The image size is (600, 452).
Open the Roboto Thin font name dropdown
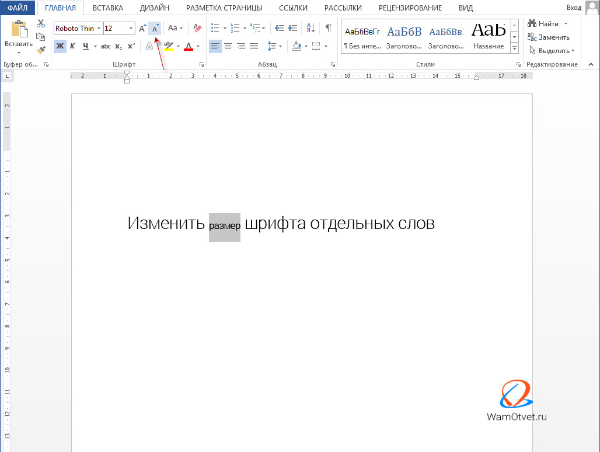[99, 28]
